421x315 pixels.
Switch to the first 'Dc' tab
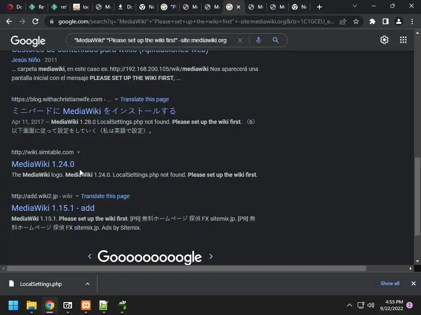pyautogui.click(x=15, y=7)
